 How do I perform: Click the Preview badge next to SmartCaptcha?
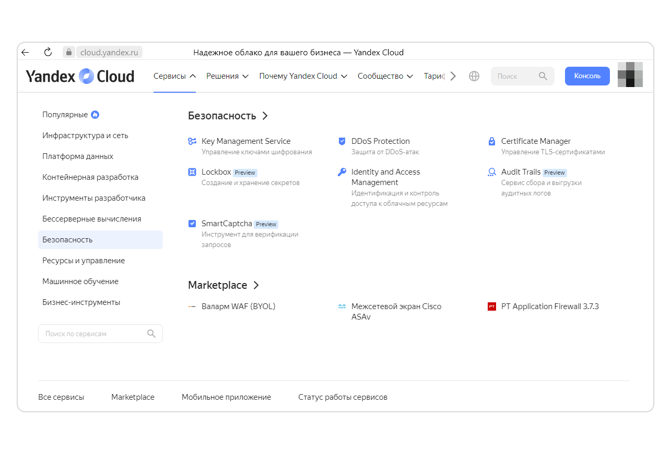pos(266,224)
